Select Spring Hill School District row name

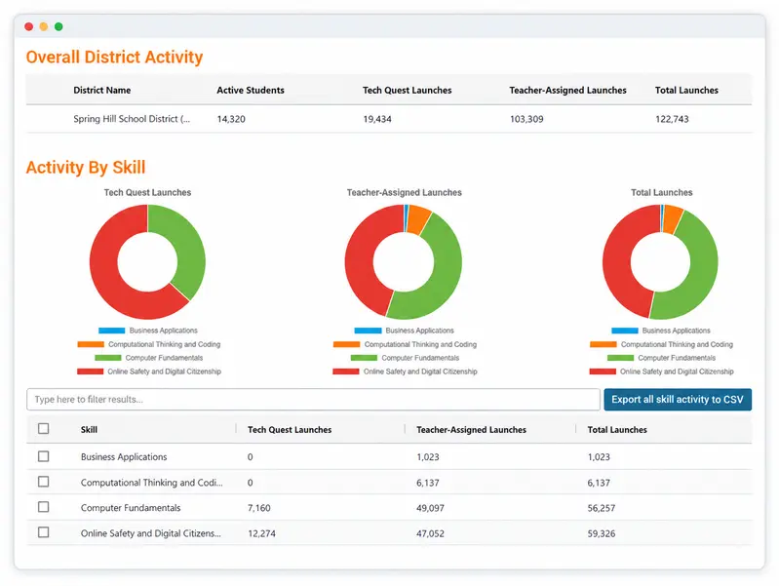[132, 119]
